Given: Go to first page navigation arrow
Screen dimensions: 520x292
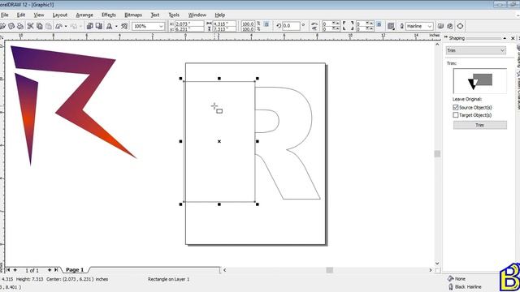Looking at the screenshot, I should (x=8, y=270).
